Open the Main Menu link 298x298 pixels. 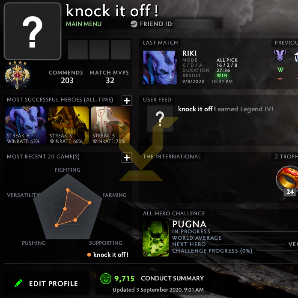pyautogui.click(x=84, y=24)
